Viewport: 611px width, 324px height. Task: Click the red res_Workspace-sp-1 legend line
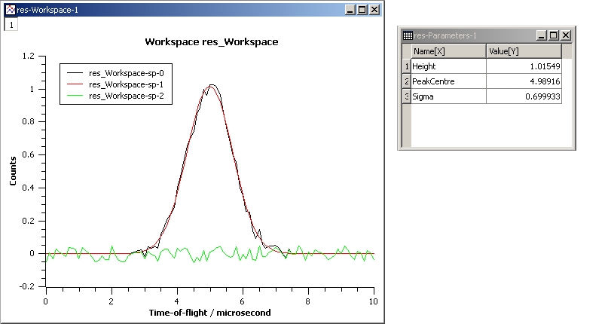click(x=76, y=84)
